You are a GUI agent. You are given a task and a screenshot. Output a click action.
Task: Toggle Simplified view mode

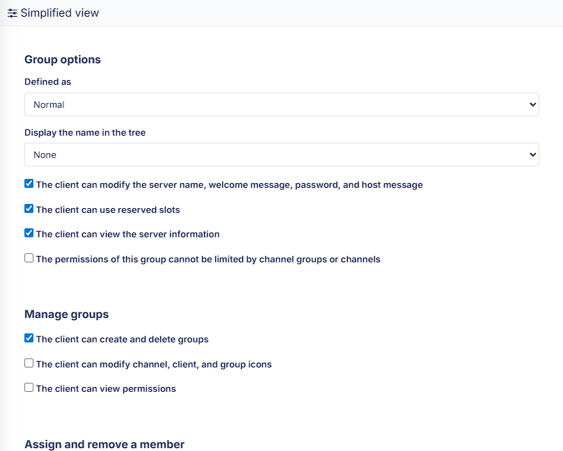pyautogui.click(x=53, y=13)
